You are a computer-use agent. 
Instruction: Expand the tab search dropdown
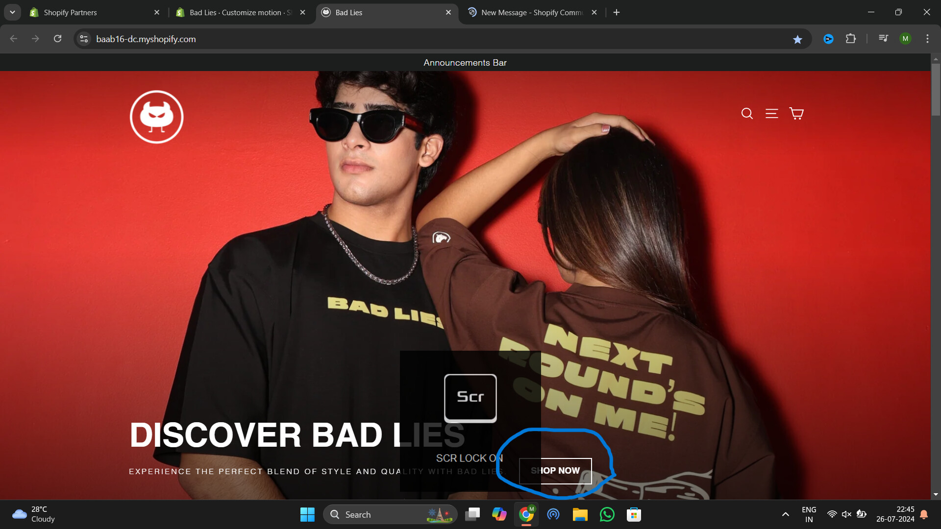pos(12,12)
